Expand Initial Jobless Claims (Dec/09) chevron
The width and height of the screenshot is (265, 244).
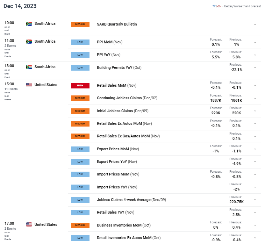tap(255, 111)
